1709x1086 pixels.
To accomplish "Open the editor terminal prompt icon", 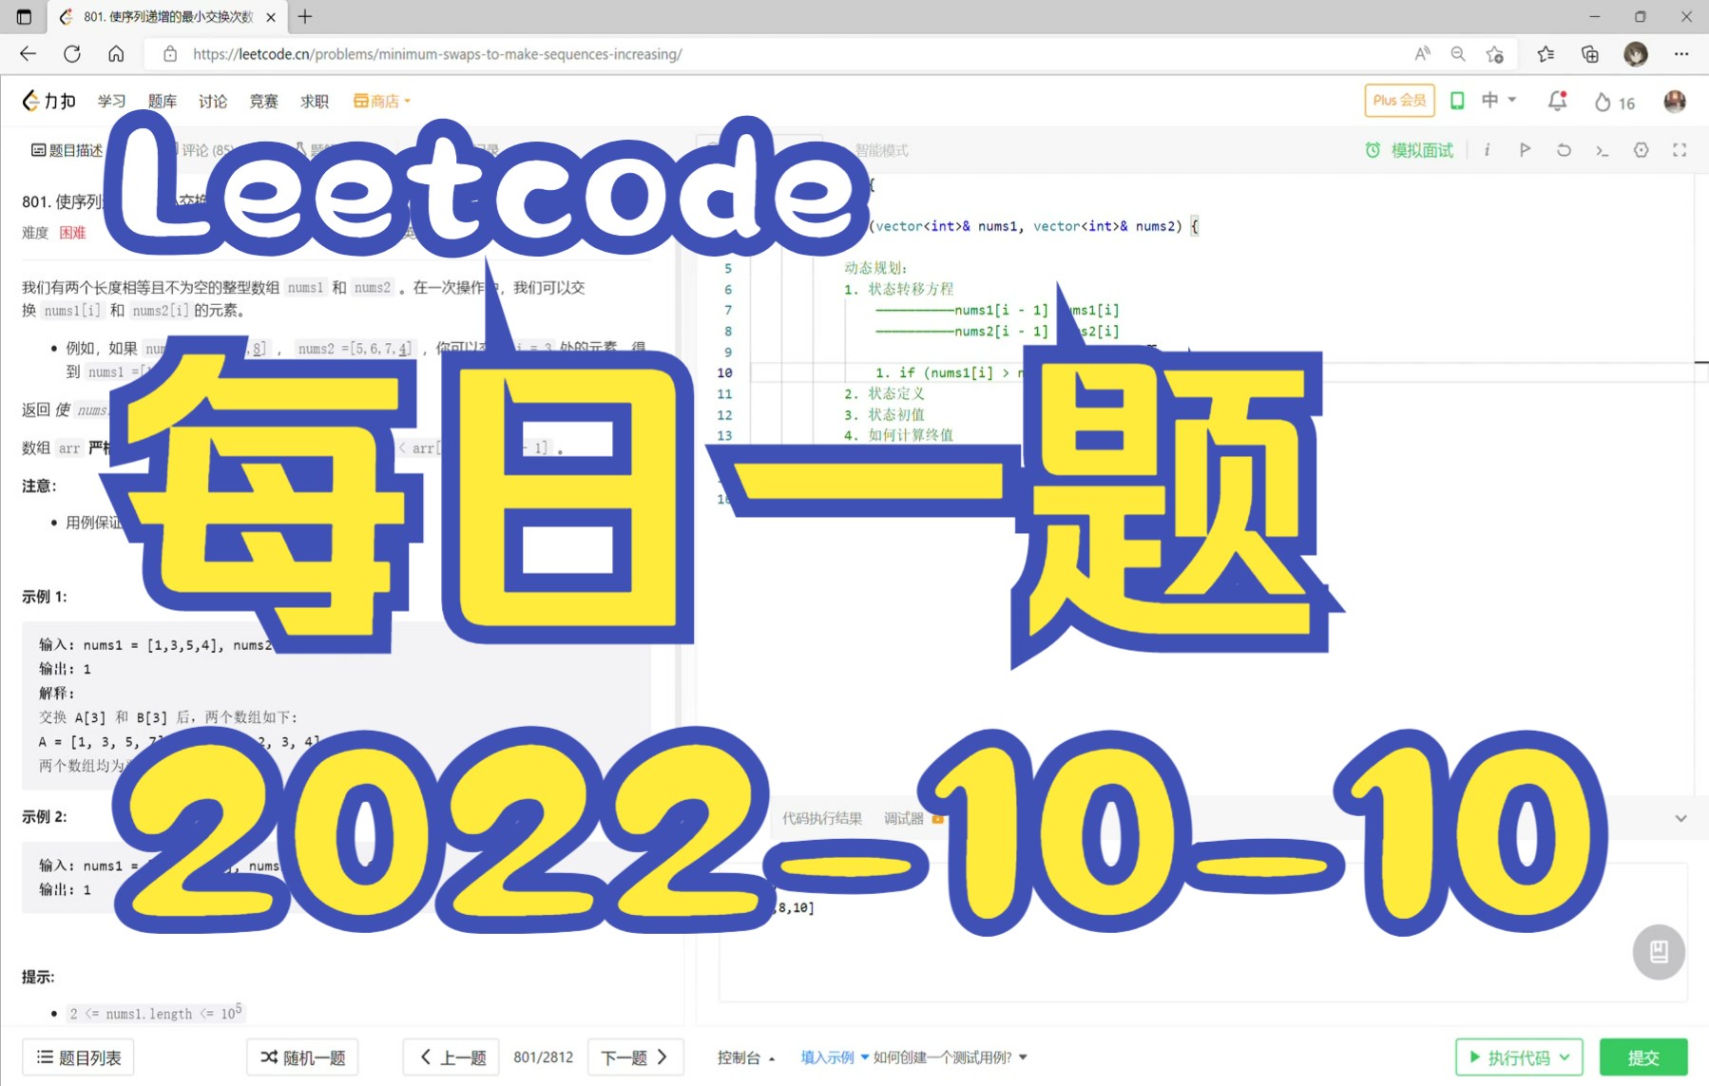I will click(1603, 150).
